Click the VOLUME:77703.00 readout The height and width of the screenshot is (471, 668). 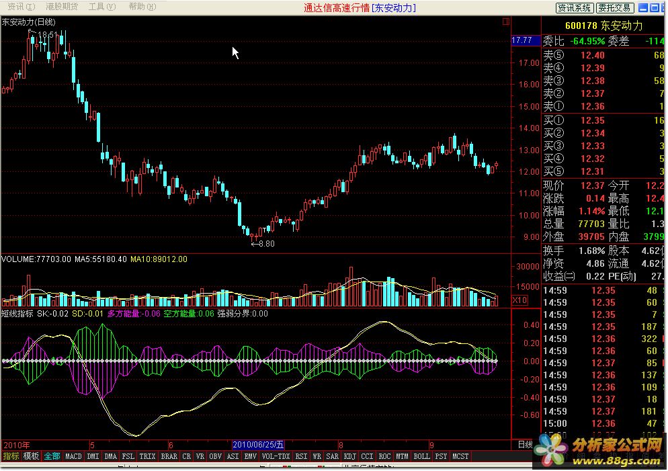click(36, 259)
